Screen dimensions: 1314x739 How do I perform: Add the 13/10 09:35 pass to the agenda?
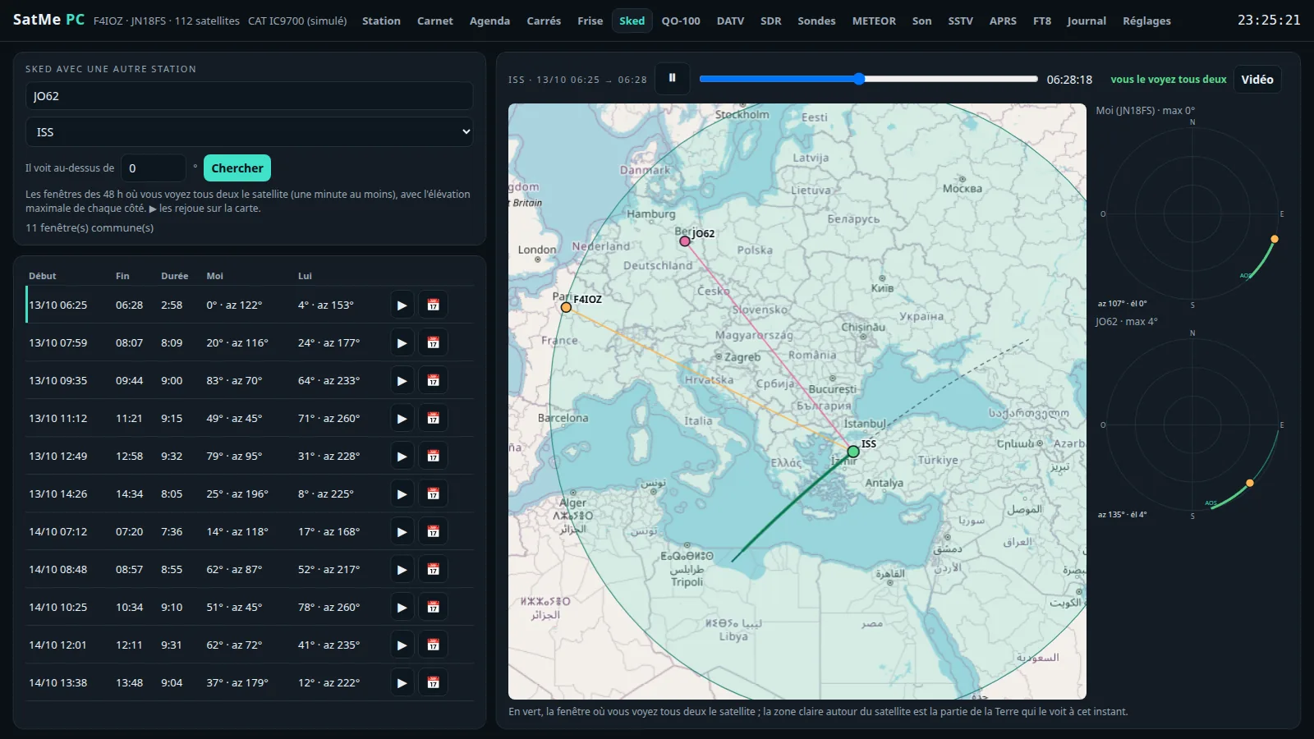[434, 381]
